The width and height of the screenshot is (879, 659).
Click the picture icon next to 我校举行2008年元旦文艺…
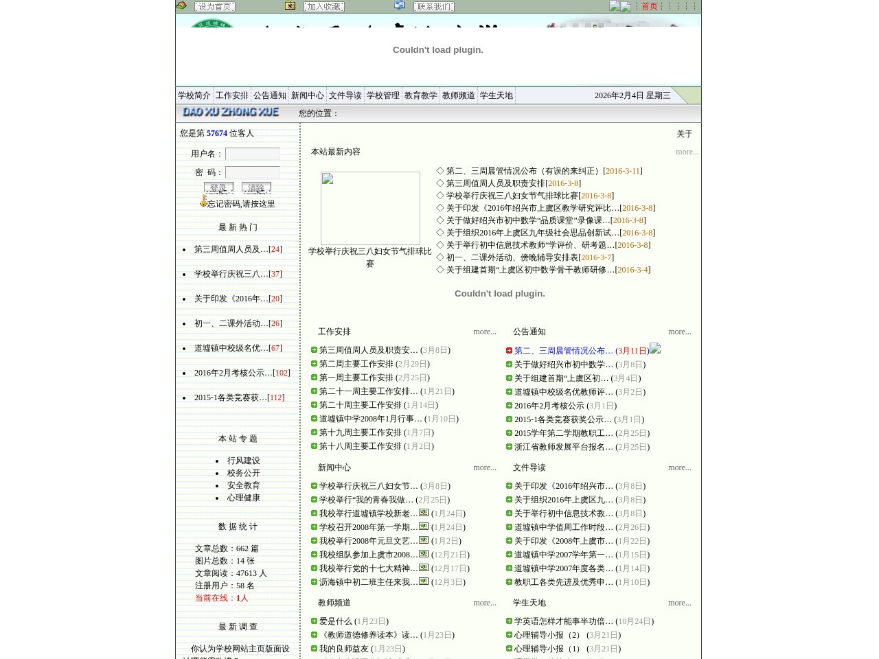pos(424,540)
